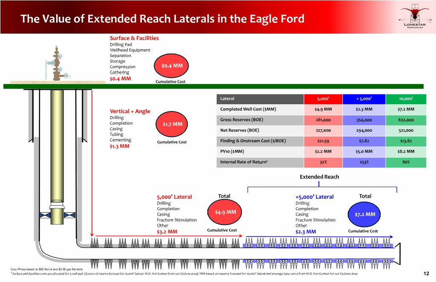Click the $2.3 MM table cell

click(364, 109)
